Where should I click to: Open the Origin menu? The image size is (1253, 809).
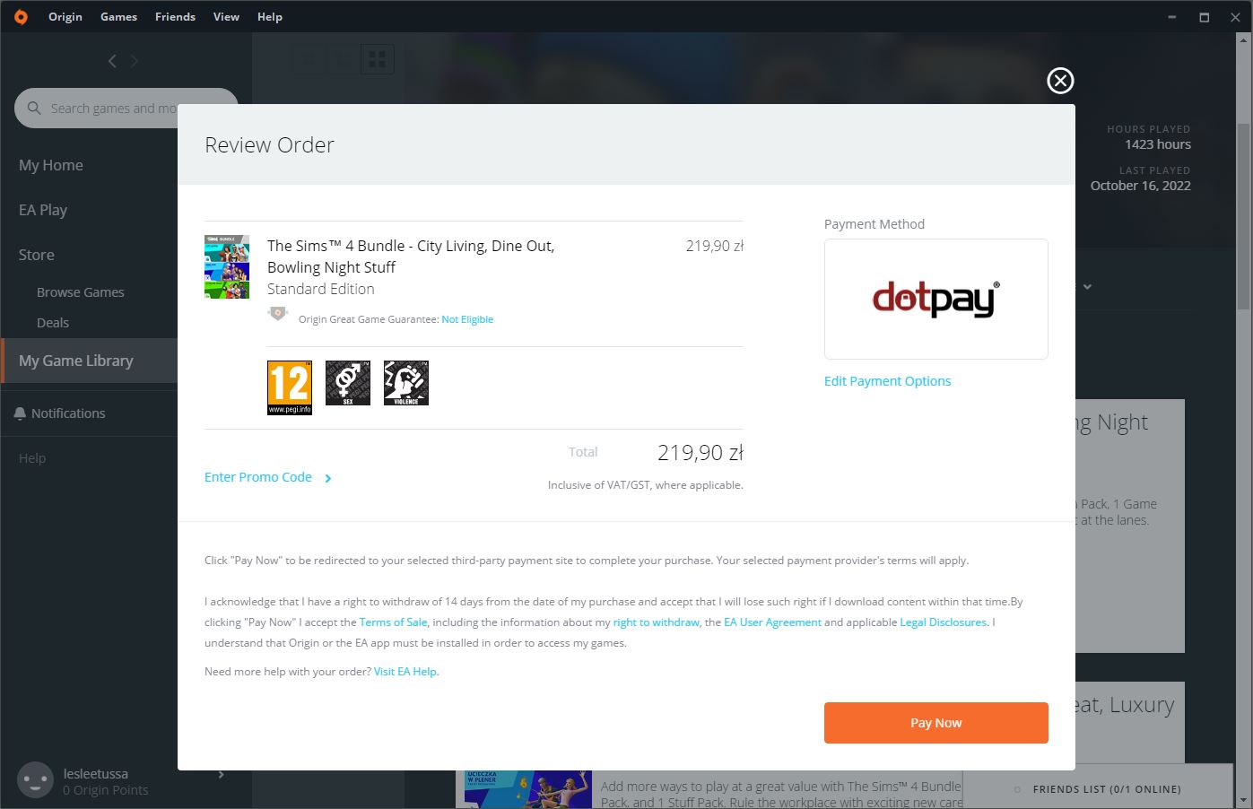[65, 16]
